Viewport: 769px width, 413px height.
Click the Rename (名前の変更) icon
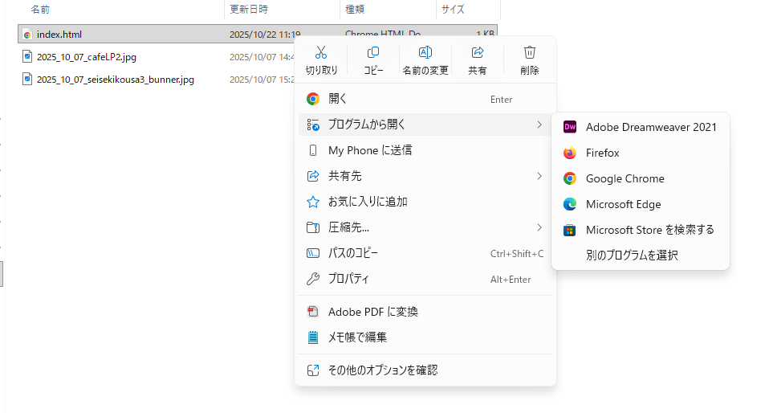coord(425,53)
